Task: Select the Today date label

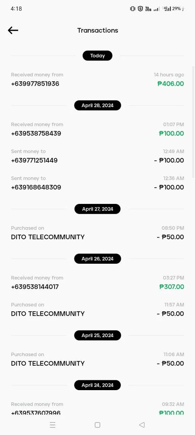Action: pos(97,56)
